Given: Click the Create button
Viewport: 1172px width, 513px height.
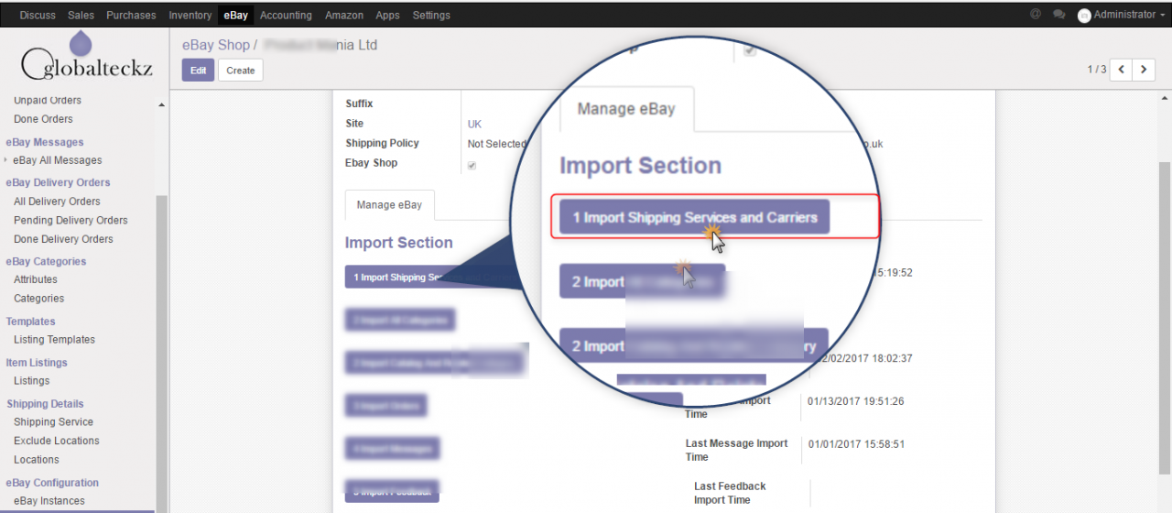Looking at the screenshot, I should (x=240, y=71).
